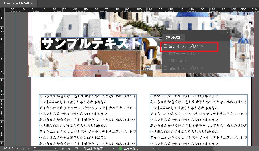Check the 印刷しない option
Screen dimensions: 259x151
166,61
